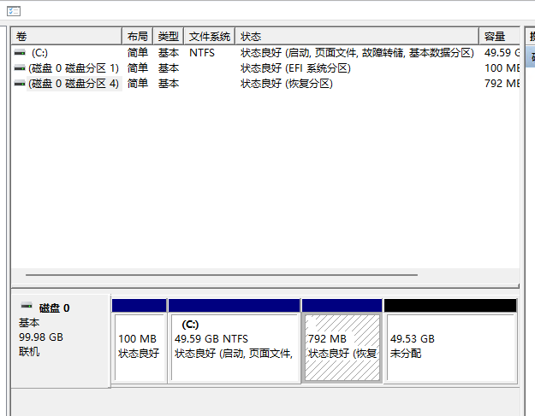Viewport: 535px width, 416px height.
Task: Sort volumes by 文件系统 column header
Action: 210,37
